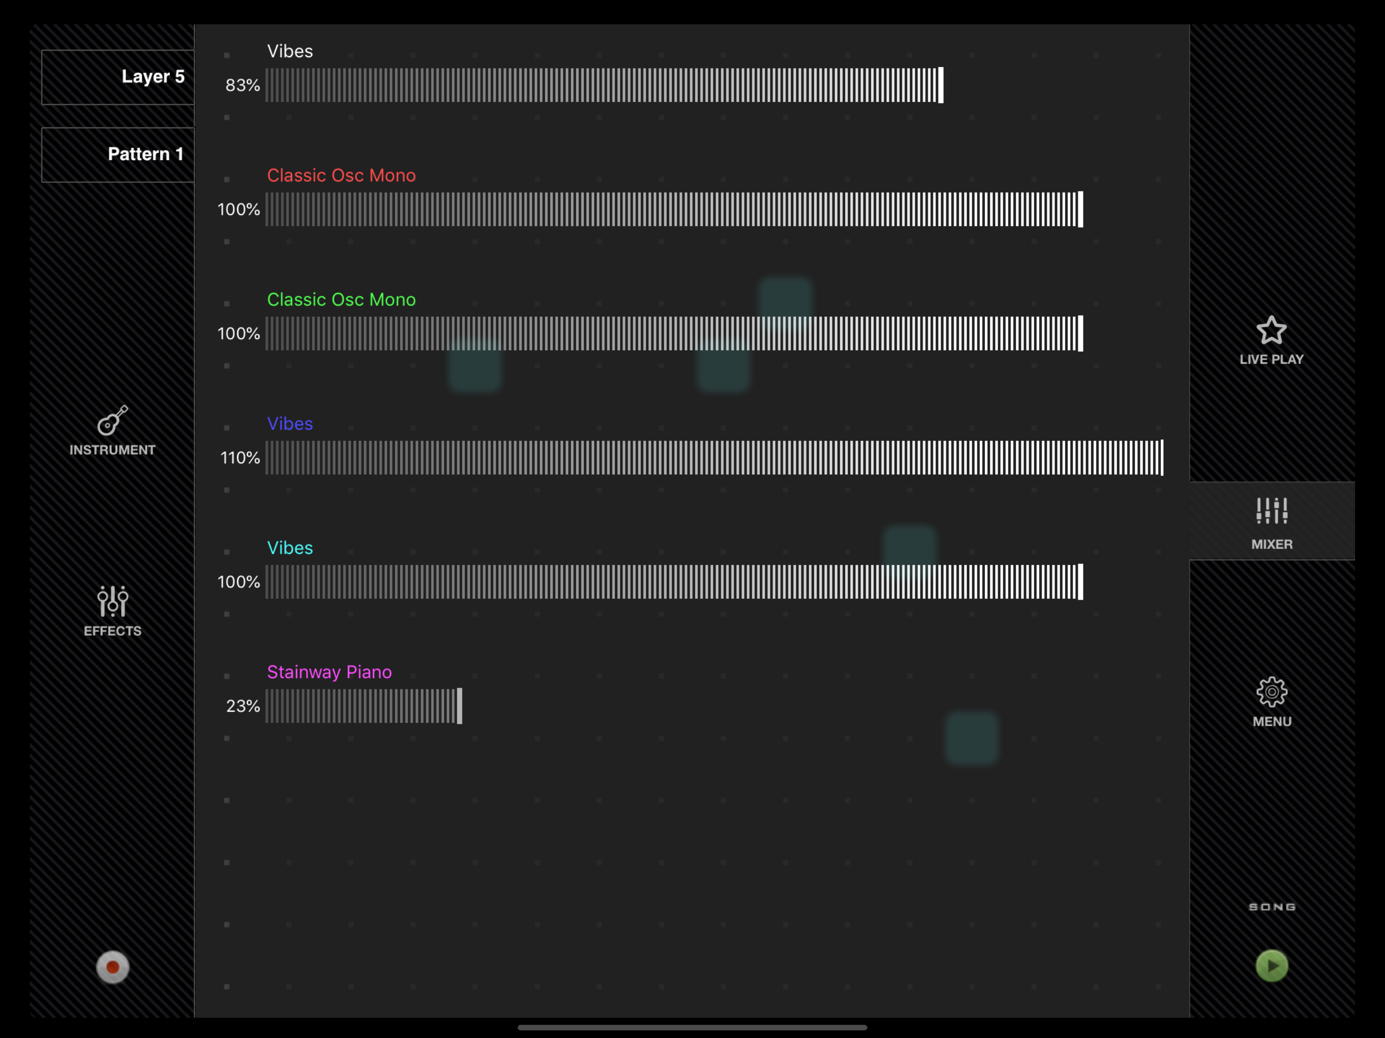Select the blue Vibes track label
The width and height of the screenshot is (1385, 1038).
(290, 423)
